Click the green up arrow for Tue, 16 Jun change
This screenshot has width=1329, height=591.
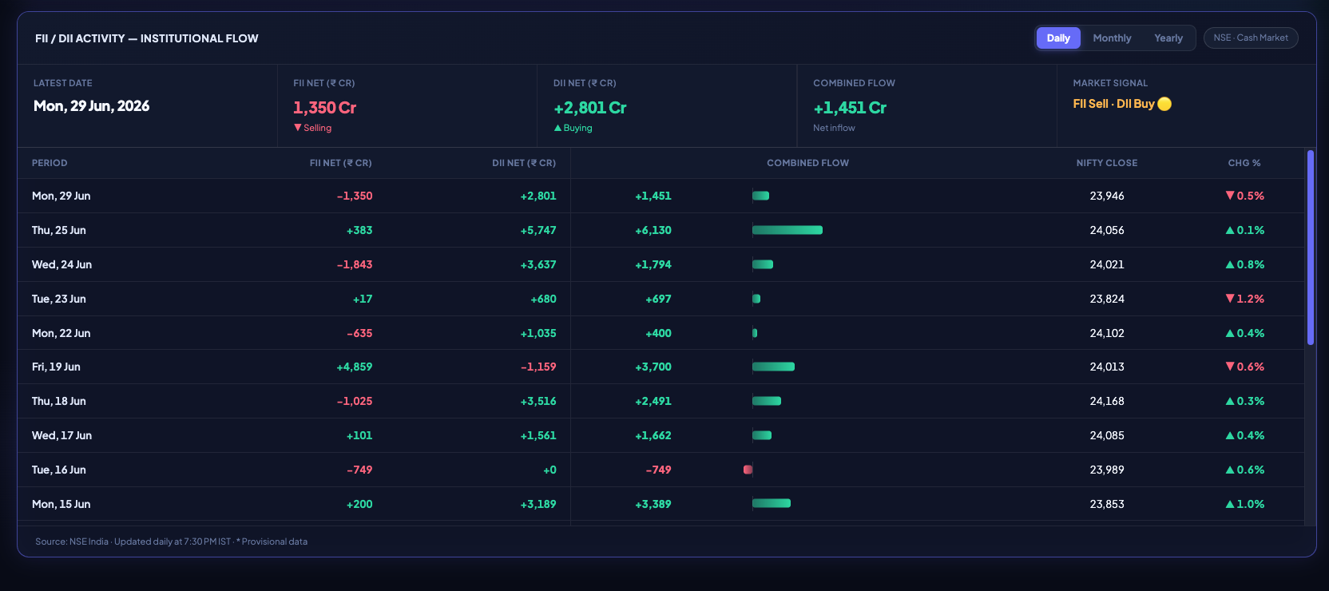click(x=1230, y=470)
